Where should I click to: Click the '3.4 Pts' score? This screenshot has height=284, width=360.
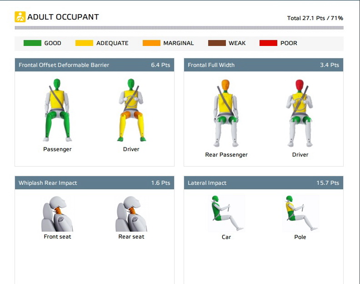[330, 65]
